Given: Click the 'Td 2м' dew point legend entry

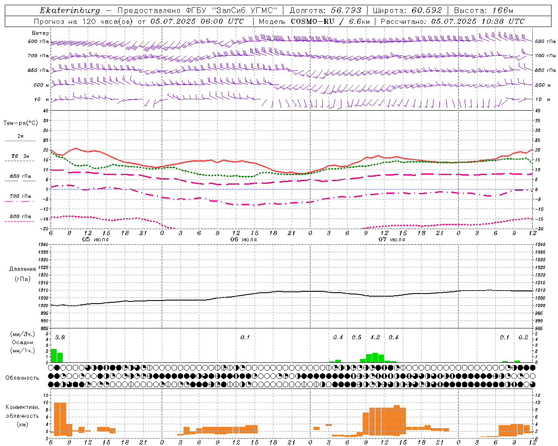Looking at the screenshot, I should point(20,156).
